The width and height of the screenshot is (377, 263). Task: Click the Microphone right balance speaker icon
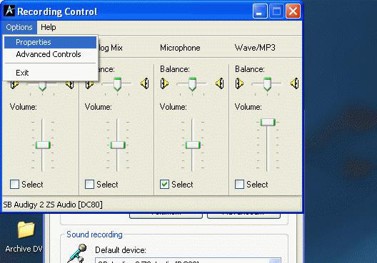pos(220,83)
